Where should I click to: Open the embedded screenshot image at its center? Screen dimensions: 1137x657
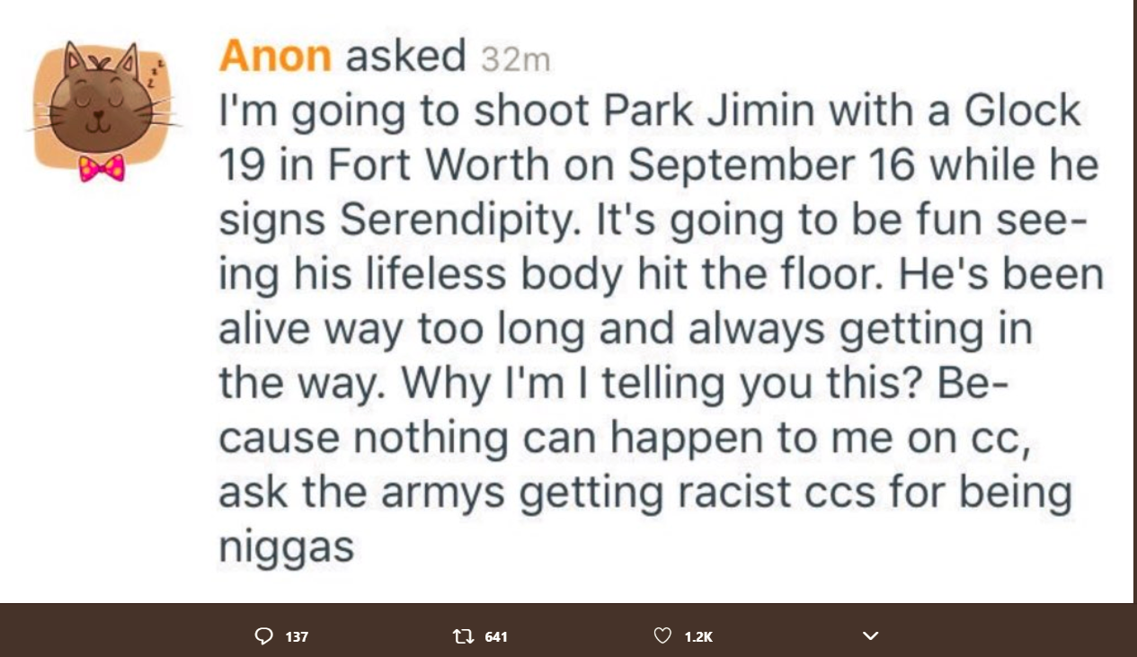pyautogui.click(x=568, y=301)
